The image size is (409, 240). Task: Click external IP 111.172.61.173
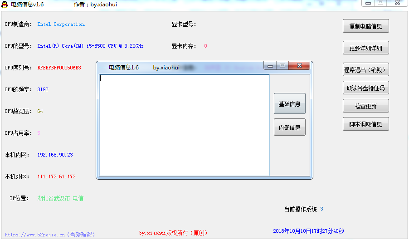(x=56, y=176)
